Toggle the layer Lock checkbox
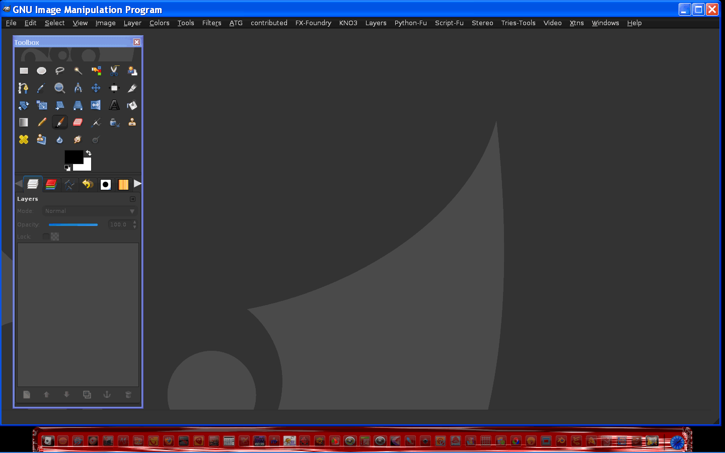This screenshot has height=453, width=725. click(46, 237)
